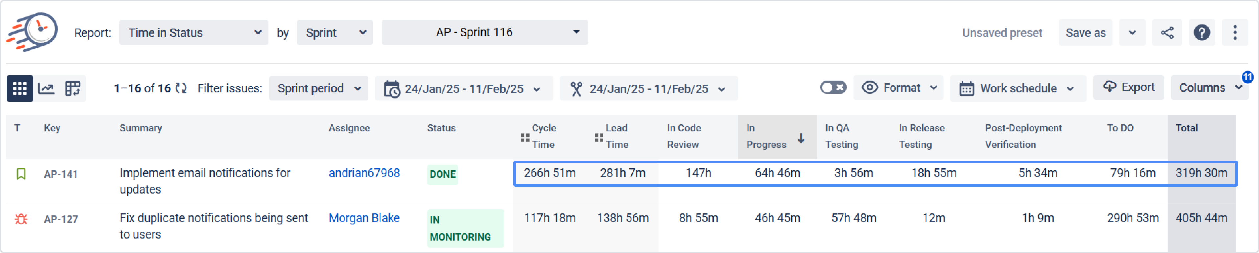Click the Morgan Blake assignee link
This screenshot has width=1259, height=253.
[x=364, y=218]
